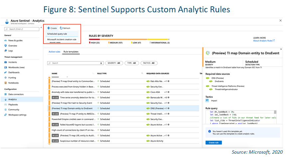This screenshot has height=157, width=286.
Task: Sort by the RULE TYPE column header
Action: click(102, 74)
